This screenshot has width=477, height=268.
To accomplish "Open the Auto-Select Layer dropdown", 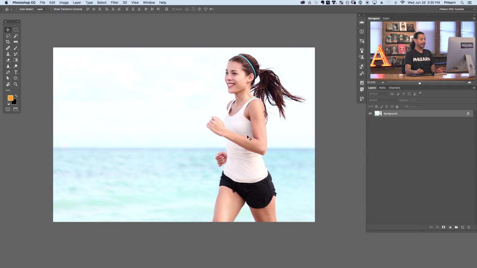I will point(41,9).
